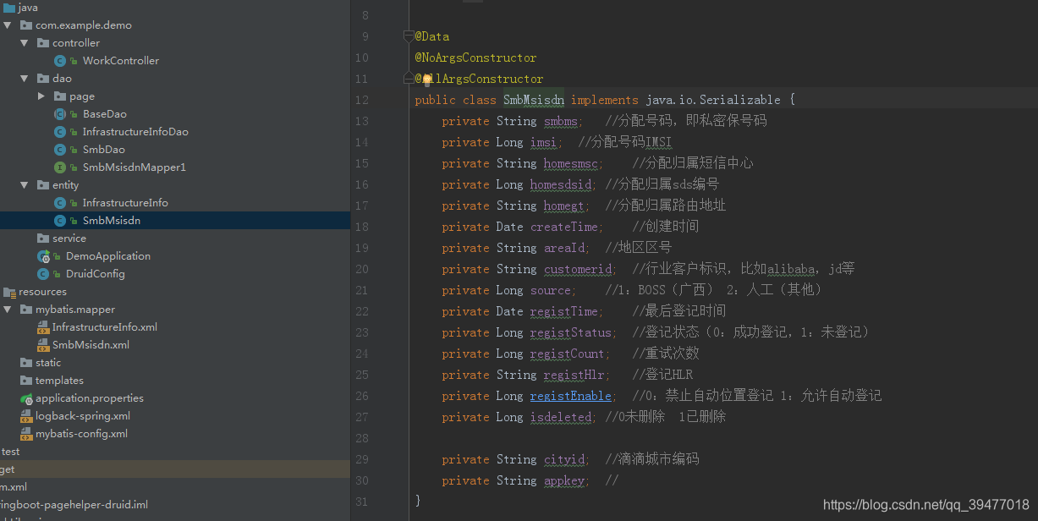Click the SmbDao class icon
Image resolution: width=1038 pixels, height=521 pixels.
click(x=60, y=150)
